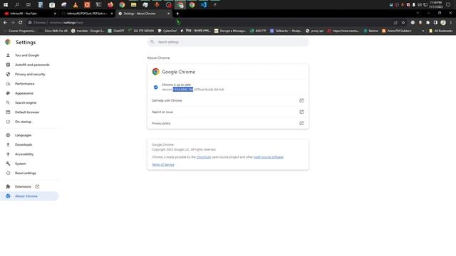Screen dimensions: 456x256
Task: Open Firefox from the taskbar
Action: pyautogui.click(x=110, y=5)
